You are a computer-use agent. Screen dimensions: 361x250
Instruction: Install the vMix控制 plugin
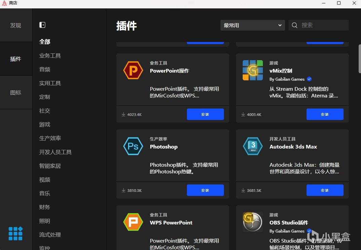[325, 114]
